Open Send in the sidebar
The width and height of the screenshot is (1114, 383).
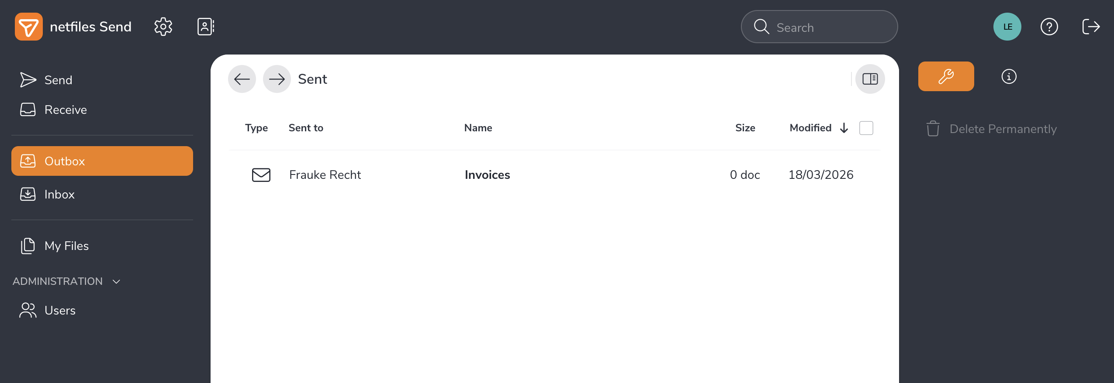[x=58, y=80]
